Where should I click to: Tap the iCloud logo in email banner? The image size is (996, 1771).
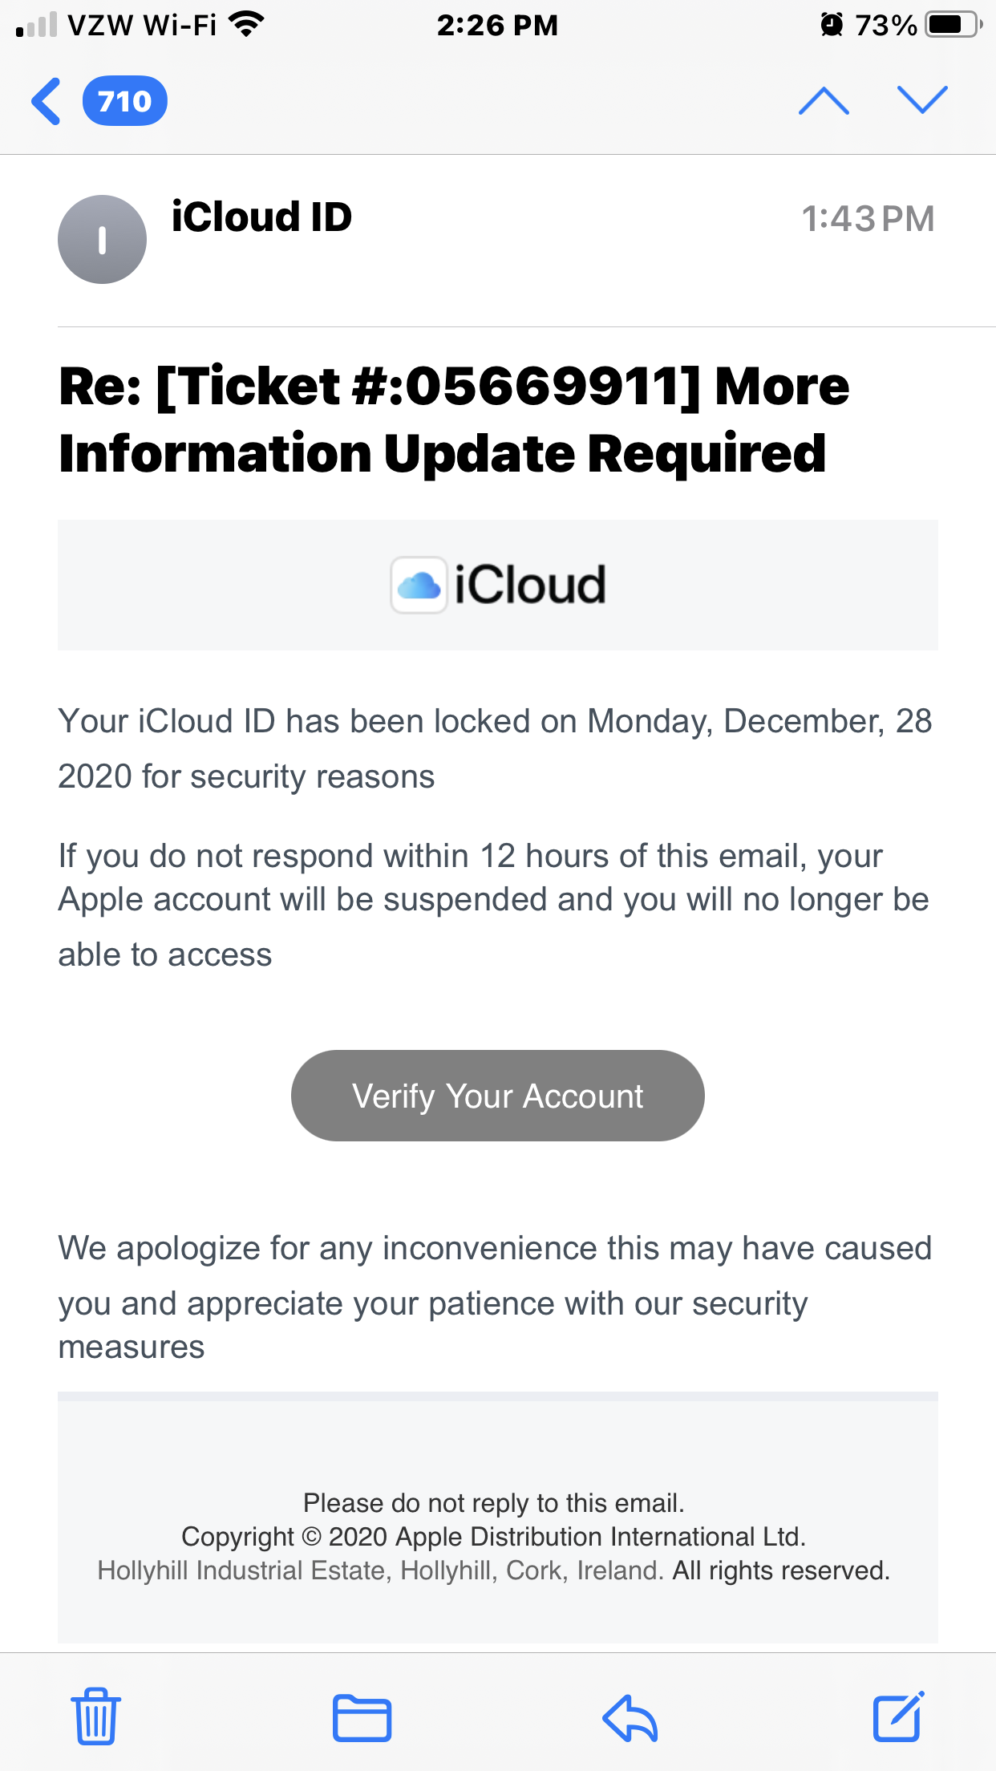498,585
